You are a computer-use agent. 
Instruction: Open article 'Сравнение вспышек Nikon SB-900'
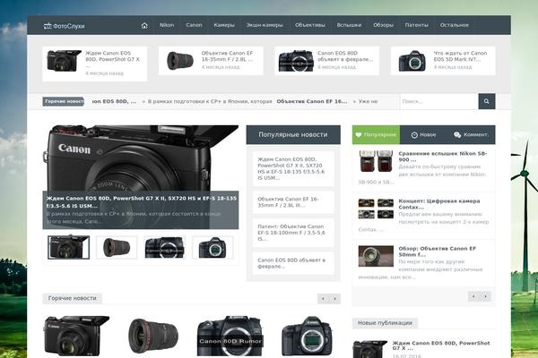point(443,157)
